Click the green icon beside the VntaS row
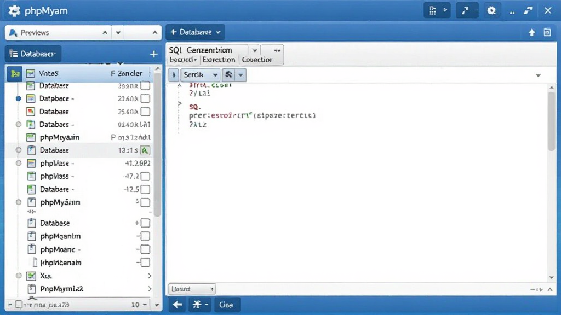The height and width of the screenshot is (315, 561). (15, 74)
